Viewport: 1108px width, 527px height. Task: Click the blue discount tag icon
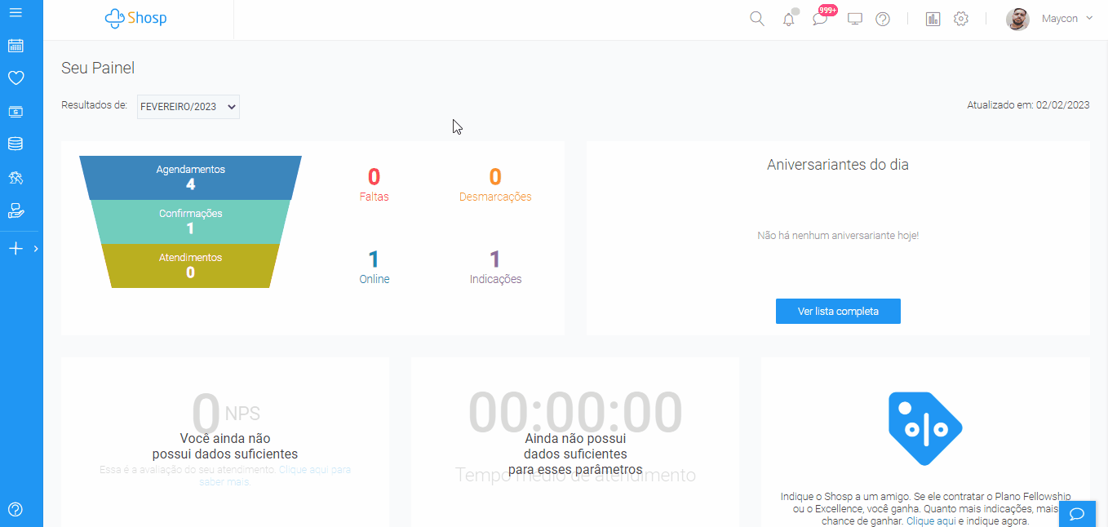pos(925,428)
